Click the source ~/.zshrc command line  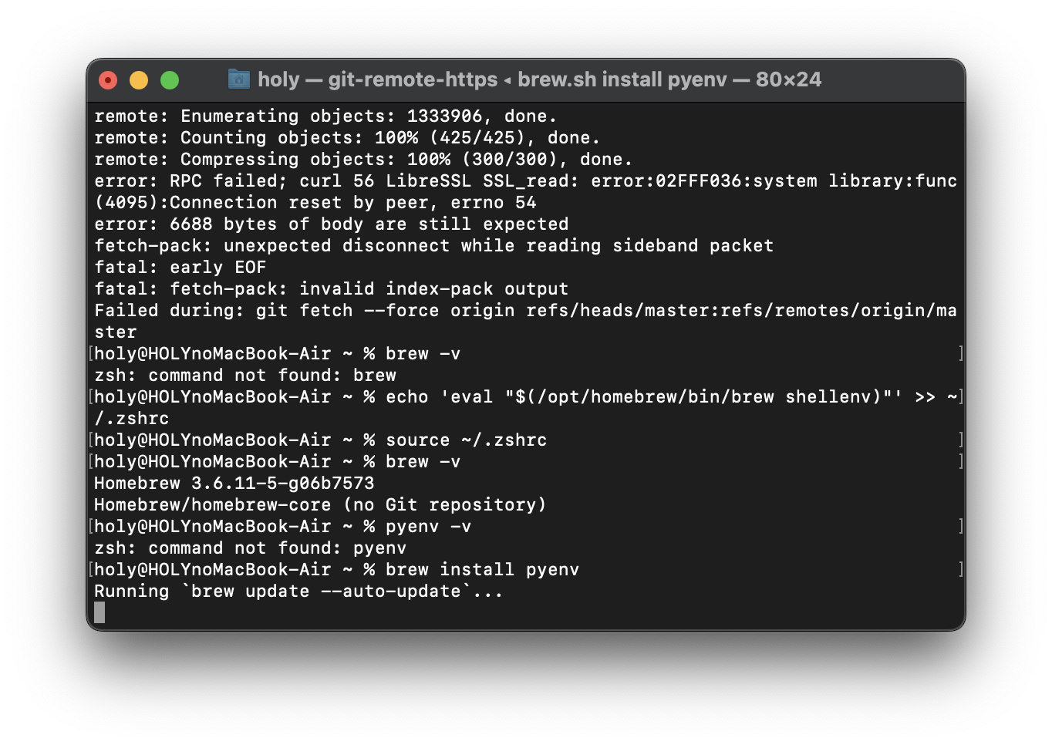[x=467, y=440]
